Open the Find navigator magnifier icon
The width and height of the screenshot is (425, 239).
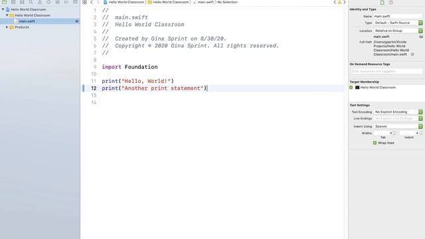click(x=31, y=2)
